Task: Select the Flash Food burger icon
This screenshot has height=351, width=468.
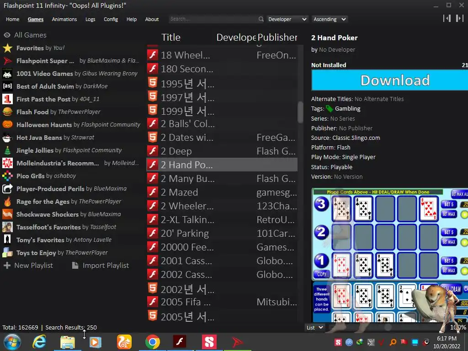Action: tap(7, 112)
